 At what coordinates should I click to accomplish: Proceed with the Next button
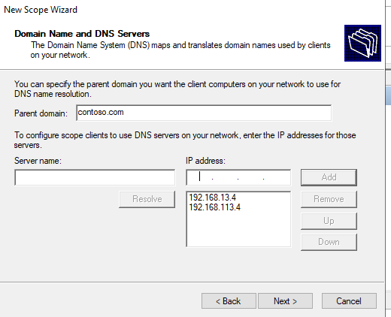tap(285, 300)
